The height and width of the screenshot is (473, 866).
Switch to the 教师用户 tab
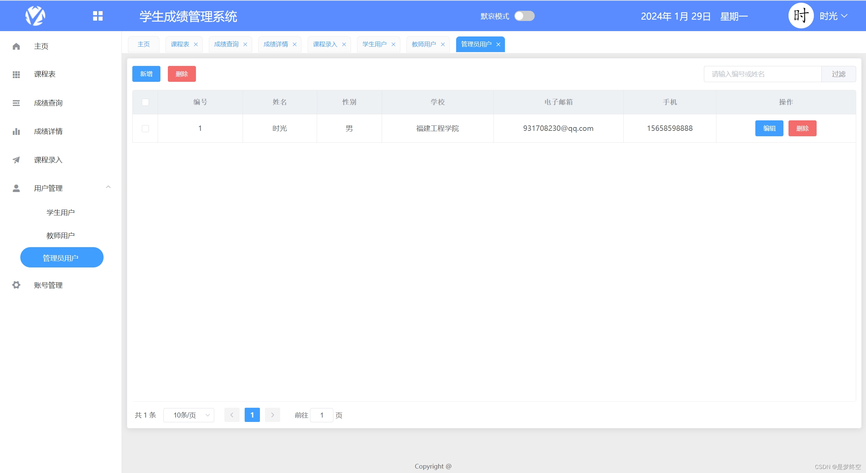pyautogui.click(x=424, y=44)
